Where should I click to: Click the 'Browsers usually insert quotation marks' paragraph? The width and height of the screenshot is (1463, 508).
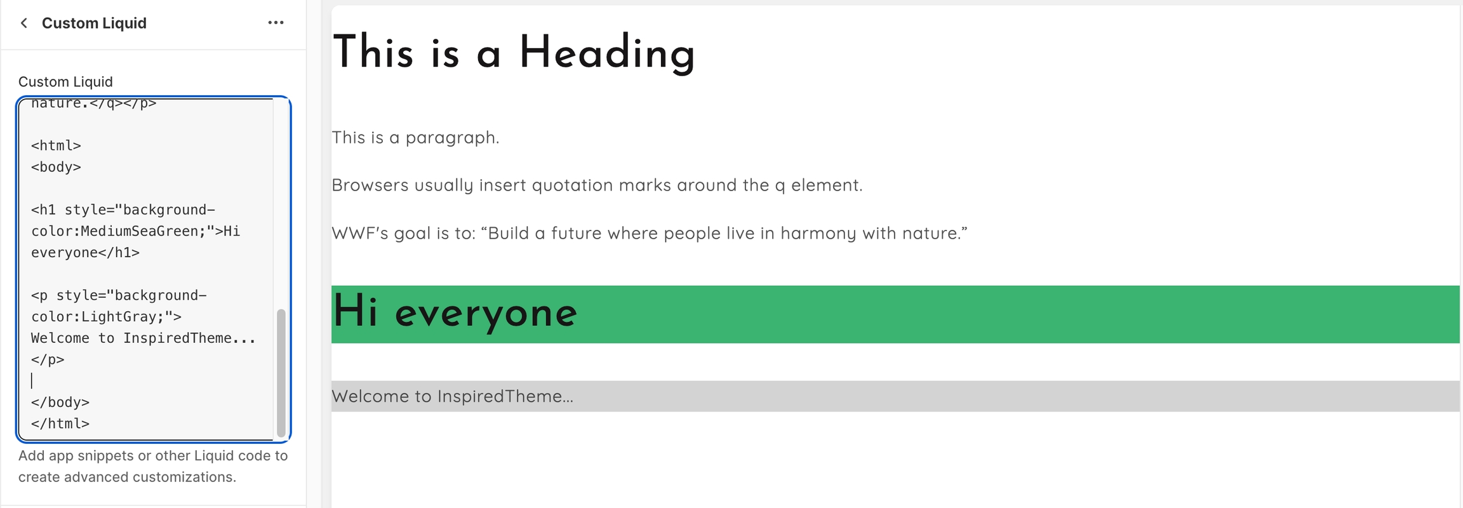(x=597, y=185)
